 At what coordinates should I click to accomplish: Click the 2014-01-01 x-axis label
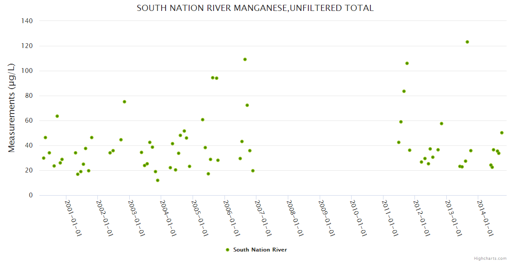[486, 218]
